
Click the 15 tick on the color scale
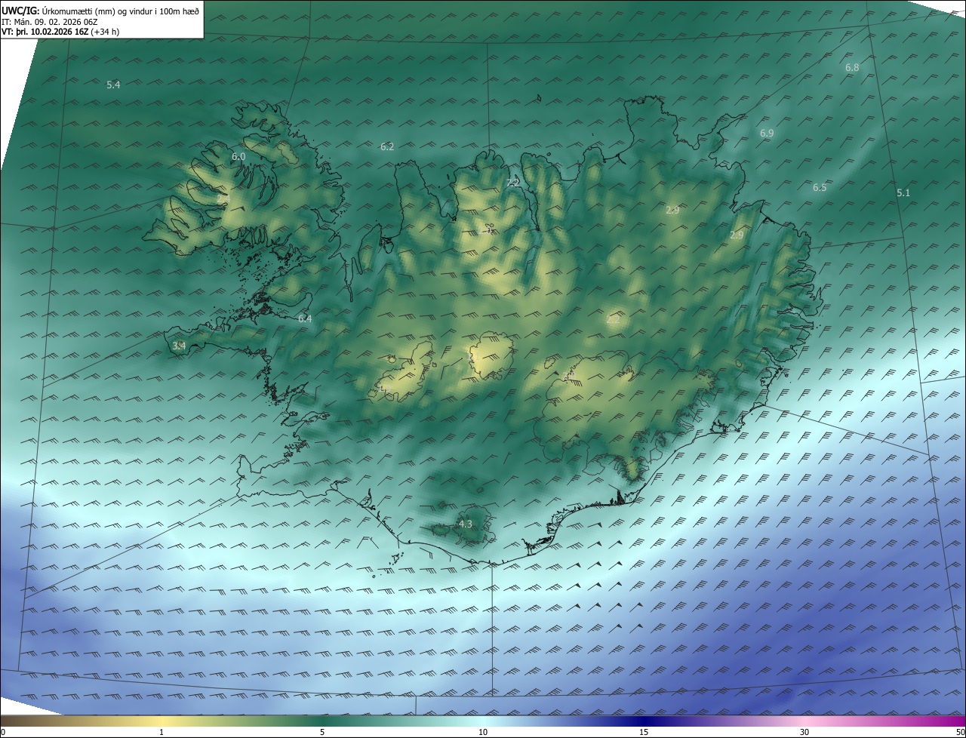tap(644, 732)
